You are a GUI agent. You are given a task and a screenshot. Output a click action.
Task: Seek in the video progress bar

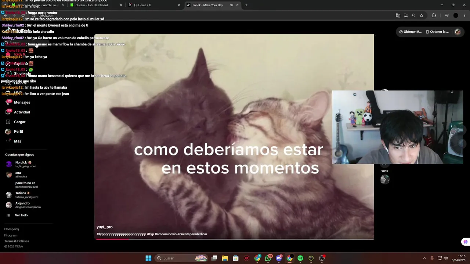pos(234,239)
